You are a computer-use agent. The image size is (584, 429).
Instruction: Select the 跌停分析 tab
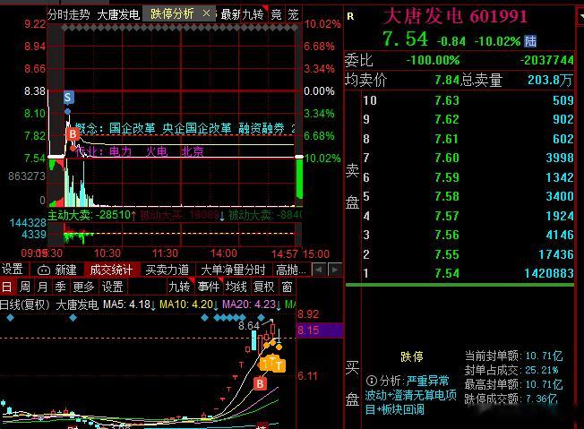tap(172, 13)
